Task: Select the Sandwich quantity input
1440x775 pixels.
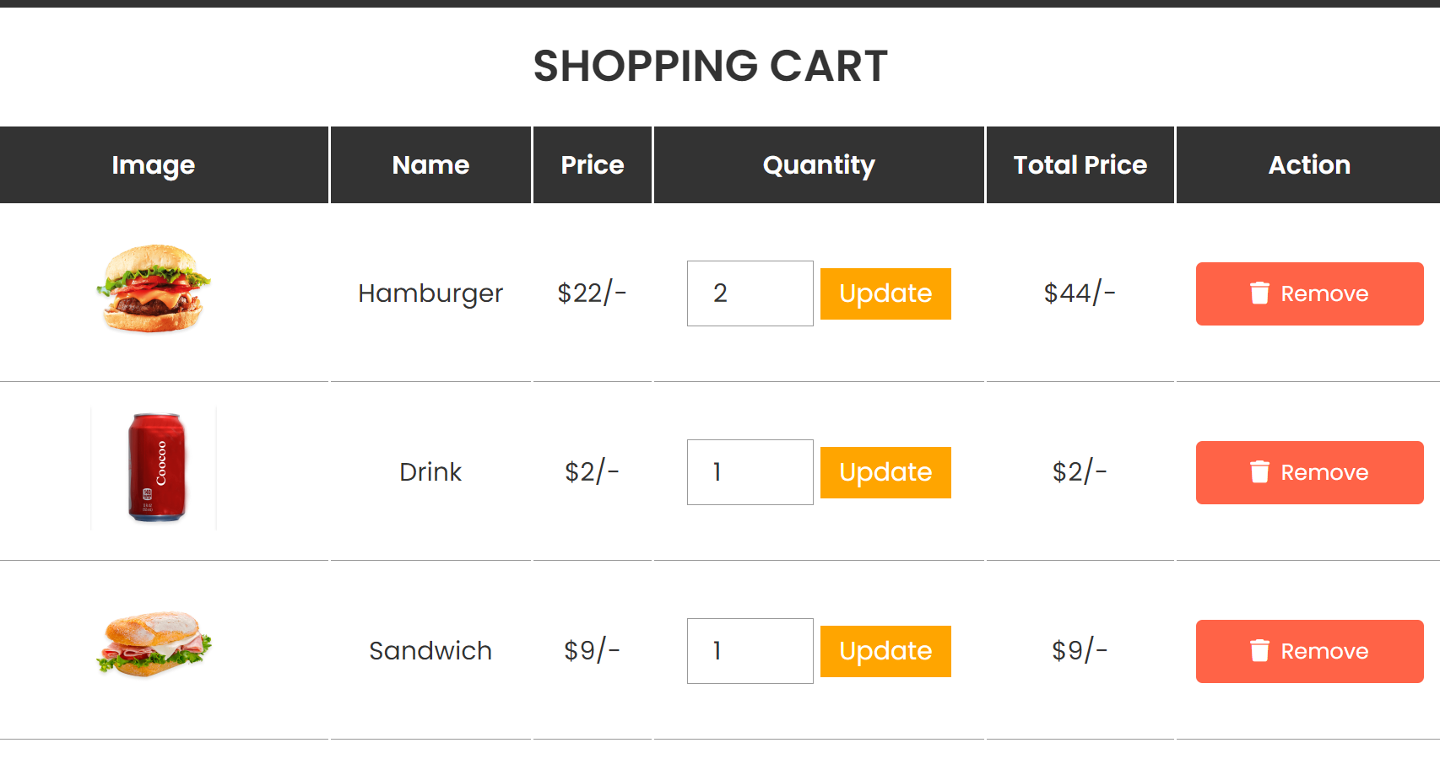Action: (750, 651)
